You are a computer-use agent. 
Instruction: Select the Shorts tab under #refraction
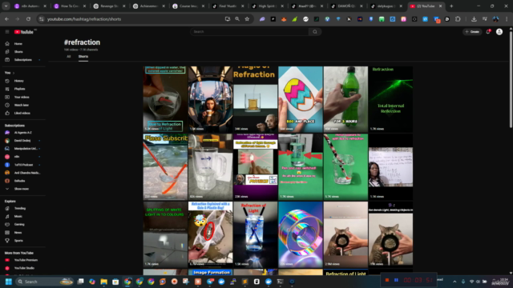pyautogui.click(x=83, y=57)
